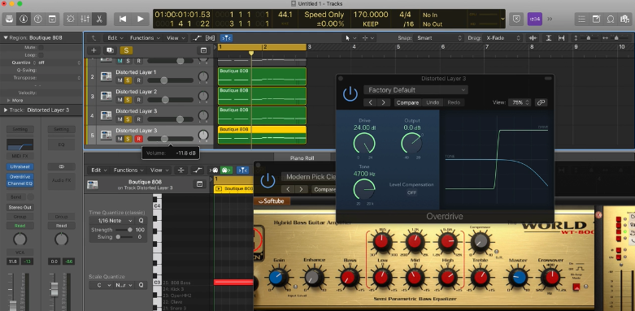Toggle Flex icon in Tracks toolbar
Image resolution: width=635 pixels, height=311 pixels.
point(210,38)
